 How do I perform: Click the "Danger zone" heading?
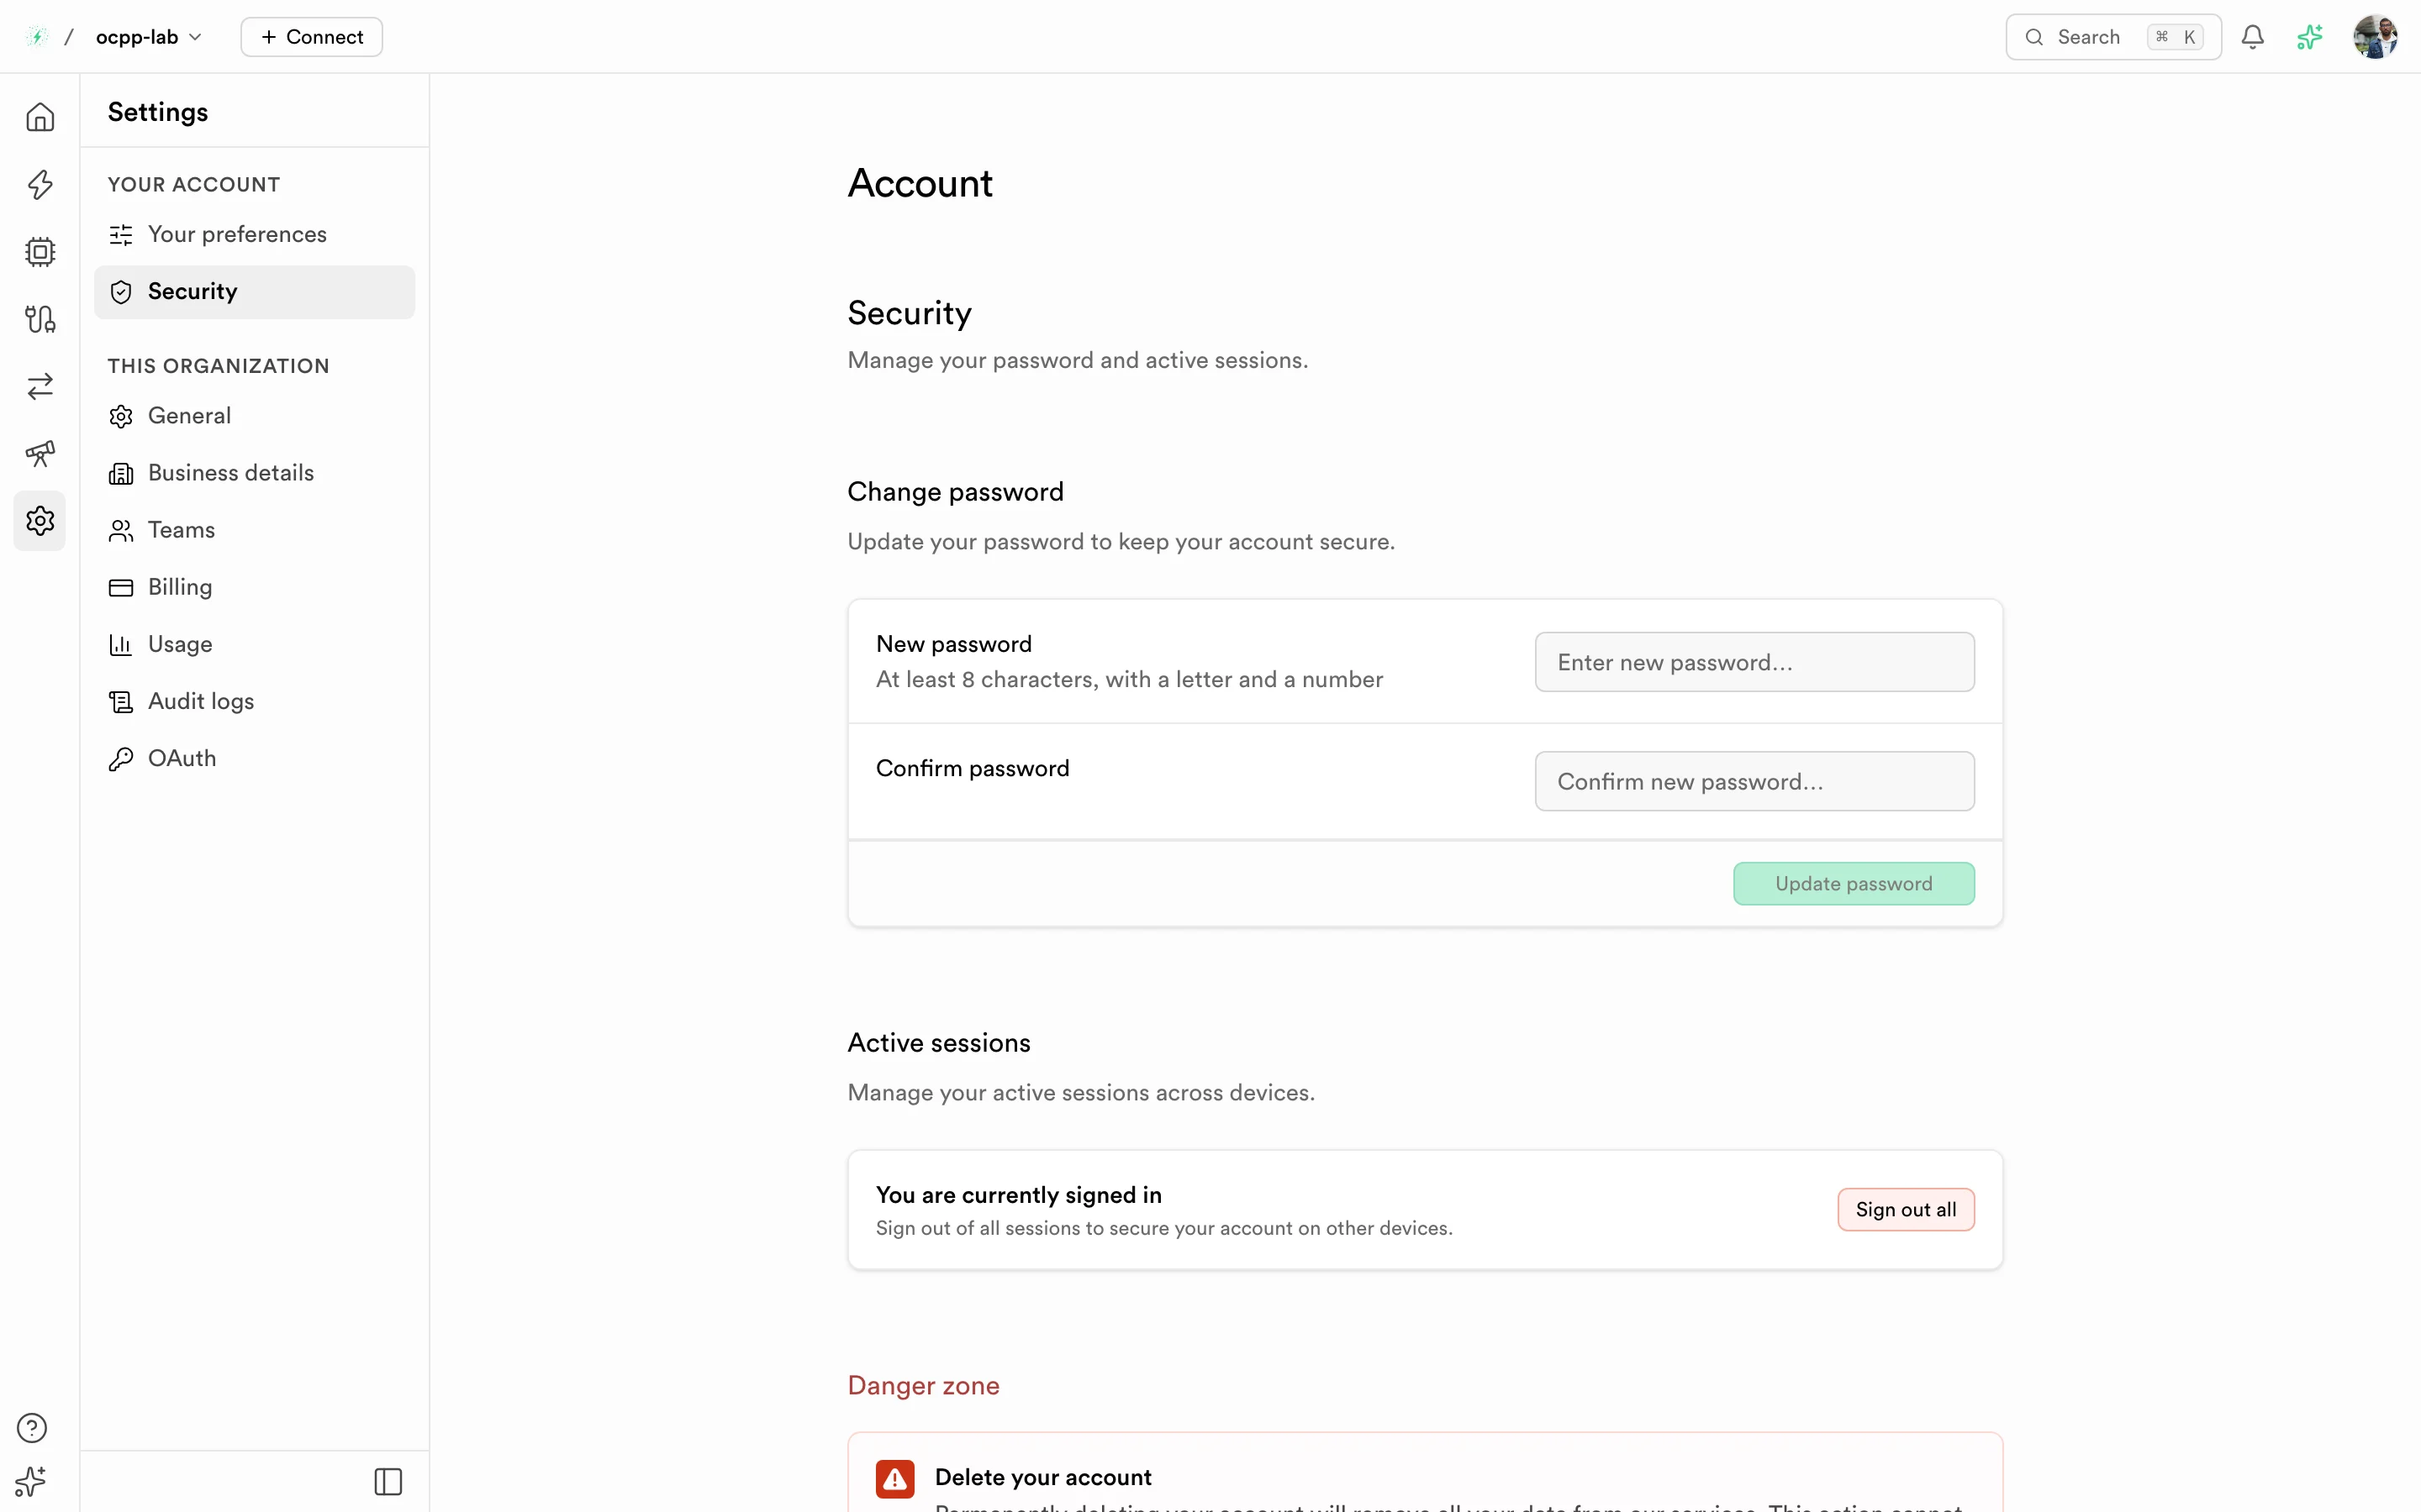coord(923,1386)
